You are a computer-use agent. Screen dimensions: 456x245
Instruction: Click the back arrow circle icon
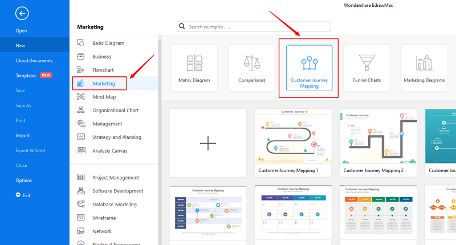[22, 13]
